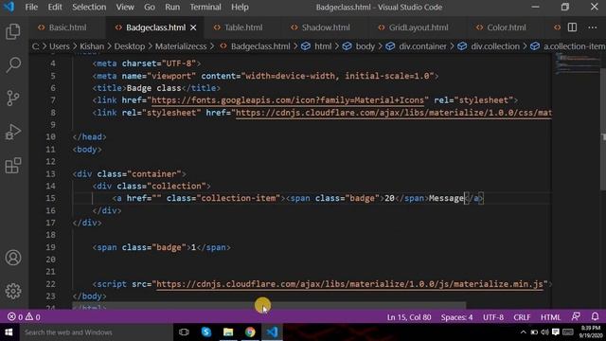Image resolution: width=606 pixels, height=341 pixels.
Task: Click the horizontal scrollbar in editor
Action: click(269, 305)
